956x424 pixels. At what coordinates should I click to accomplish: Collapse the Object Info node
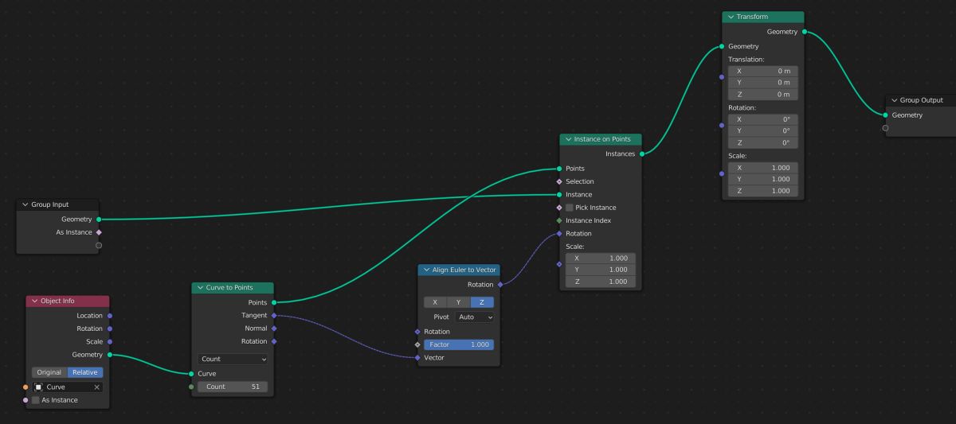coord(34,301)
